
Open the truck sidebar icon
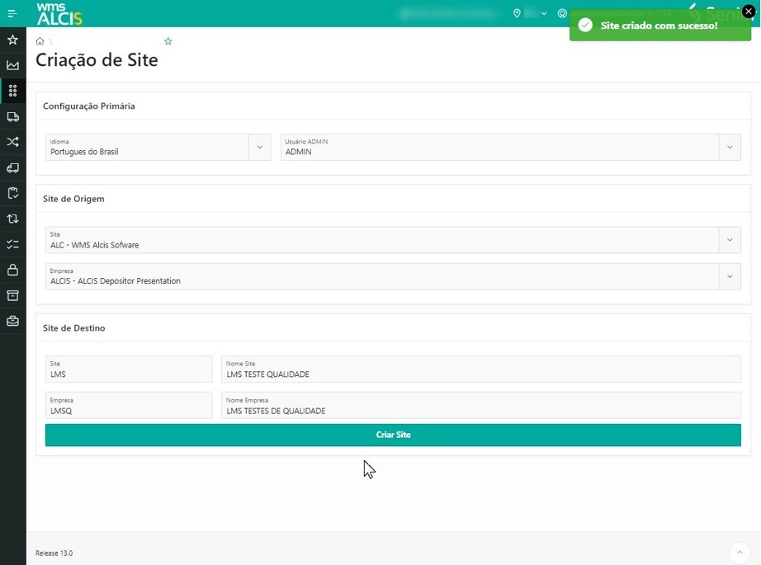point(12,116)
